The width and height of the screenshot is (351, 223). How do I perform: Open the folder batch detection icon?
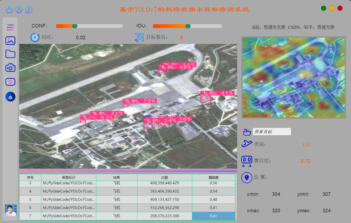10,54
